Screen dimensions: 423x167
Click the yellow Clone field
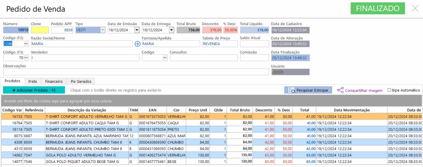tap(40, 30)
